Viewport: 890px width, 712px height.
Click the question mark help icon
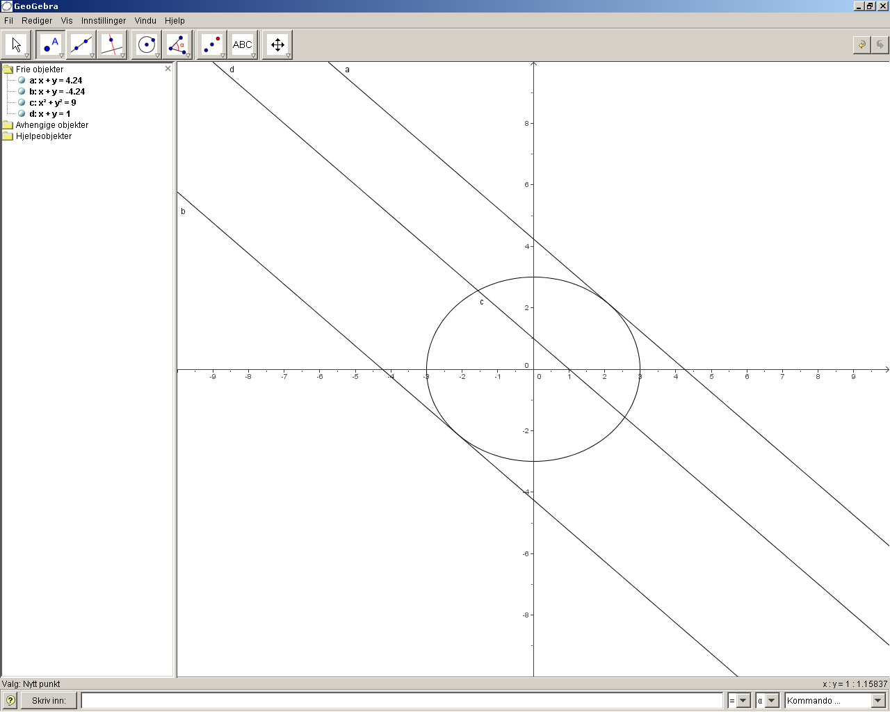tap(10, 701)
